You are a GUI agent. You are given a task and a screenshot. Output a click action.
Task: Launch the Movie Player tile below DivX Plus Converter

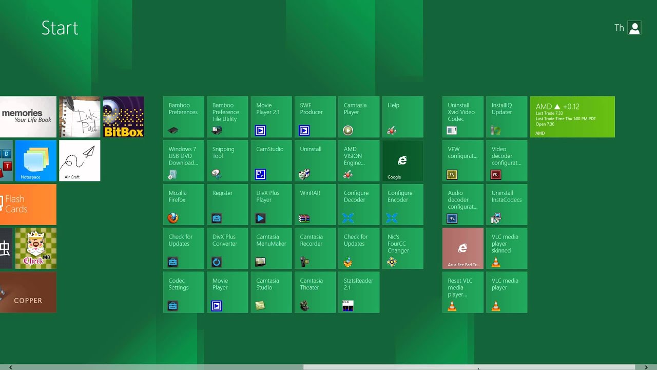[x=227, y=292]
